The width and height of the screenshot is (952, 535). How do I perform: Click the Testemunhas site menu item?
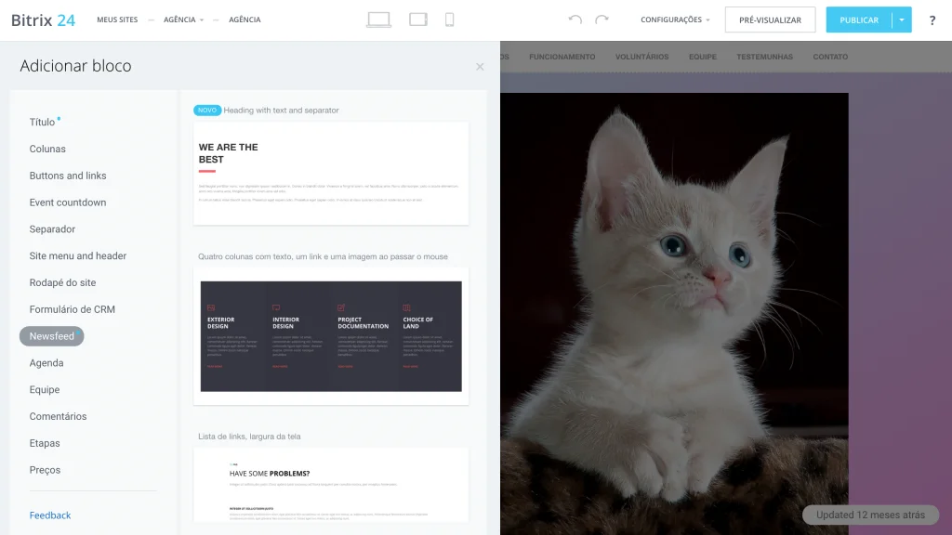764,57
